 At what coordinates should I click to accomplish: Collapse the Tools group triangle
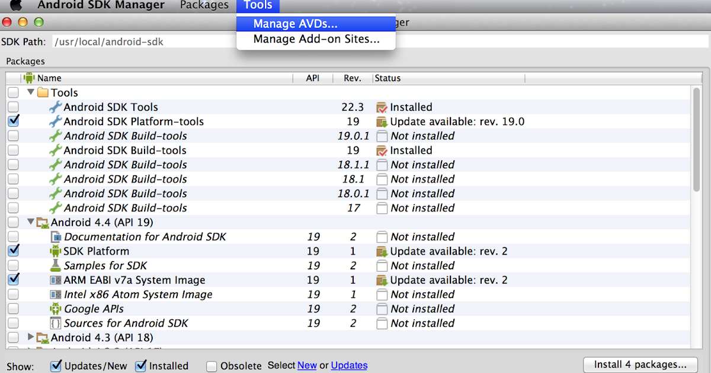pyautogui.click(x=31, y=93)
